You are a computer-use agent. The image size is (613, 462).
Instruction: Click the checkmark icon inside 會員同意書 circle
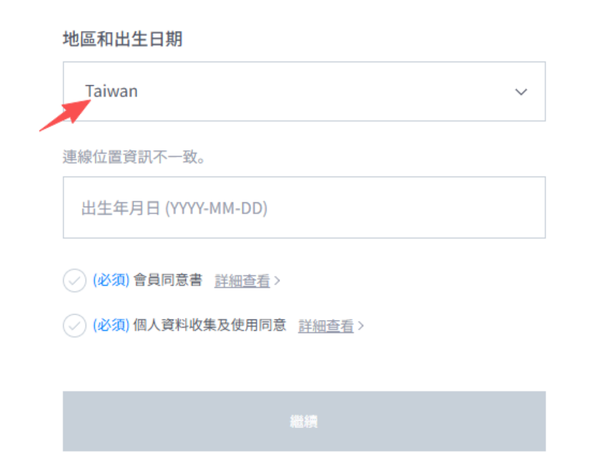click(x=74, y=280)
